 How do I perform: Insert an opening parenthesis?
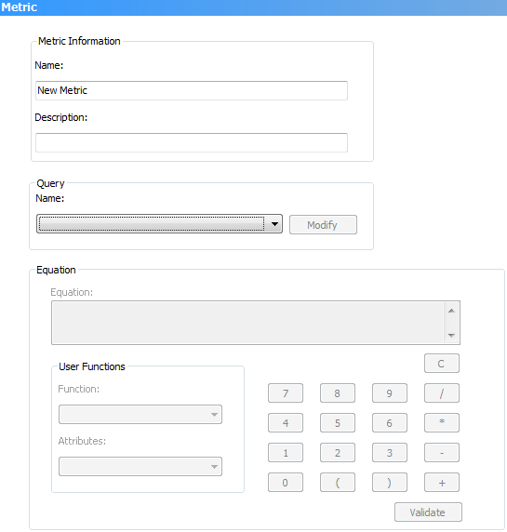[x=338, y=483]
